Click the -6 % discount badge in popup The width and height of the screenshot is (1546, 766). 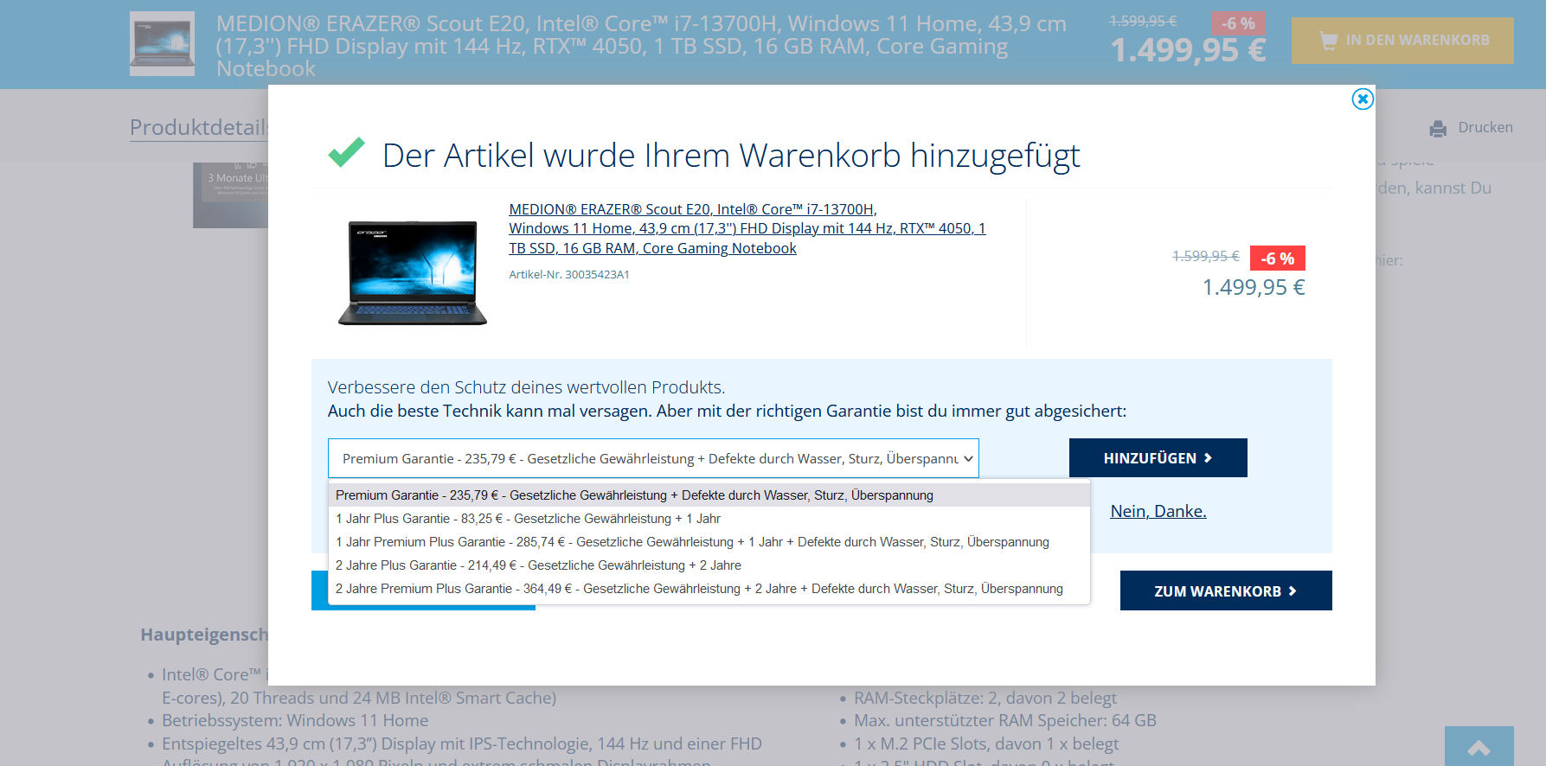click(x=1278, y=259)
